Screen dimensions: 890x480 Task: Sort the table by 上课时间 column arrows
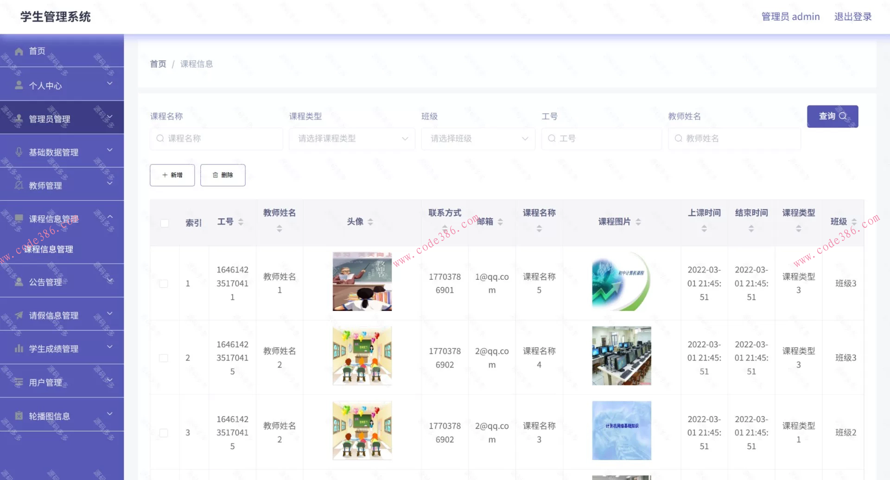704,228
